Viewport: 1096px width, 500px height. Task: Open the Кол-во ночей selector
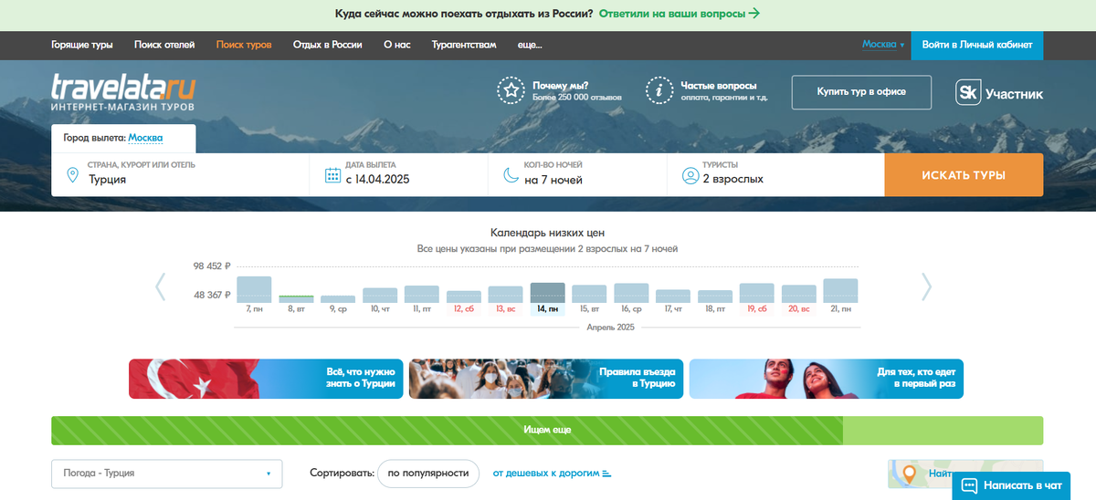(x=578, y=174)
